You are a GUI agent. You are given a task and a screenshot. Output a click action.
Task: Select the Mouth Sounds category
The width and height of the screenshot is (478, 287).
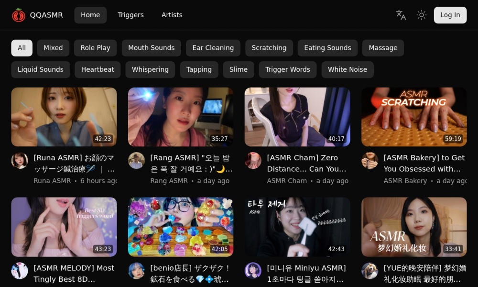pos(151,48)
